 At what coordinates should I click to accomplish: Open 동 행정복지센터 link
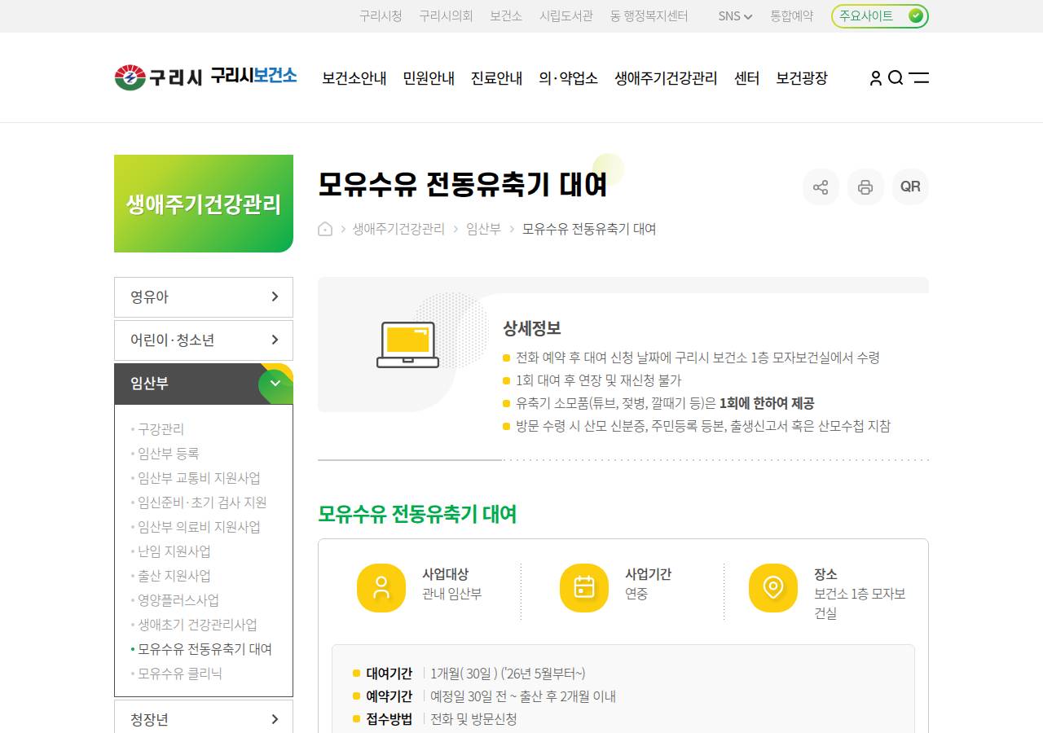(x=649, y=16)
